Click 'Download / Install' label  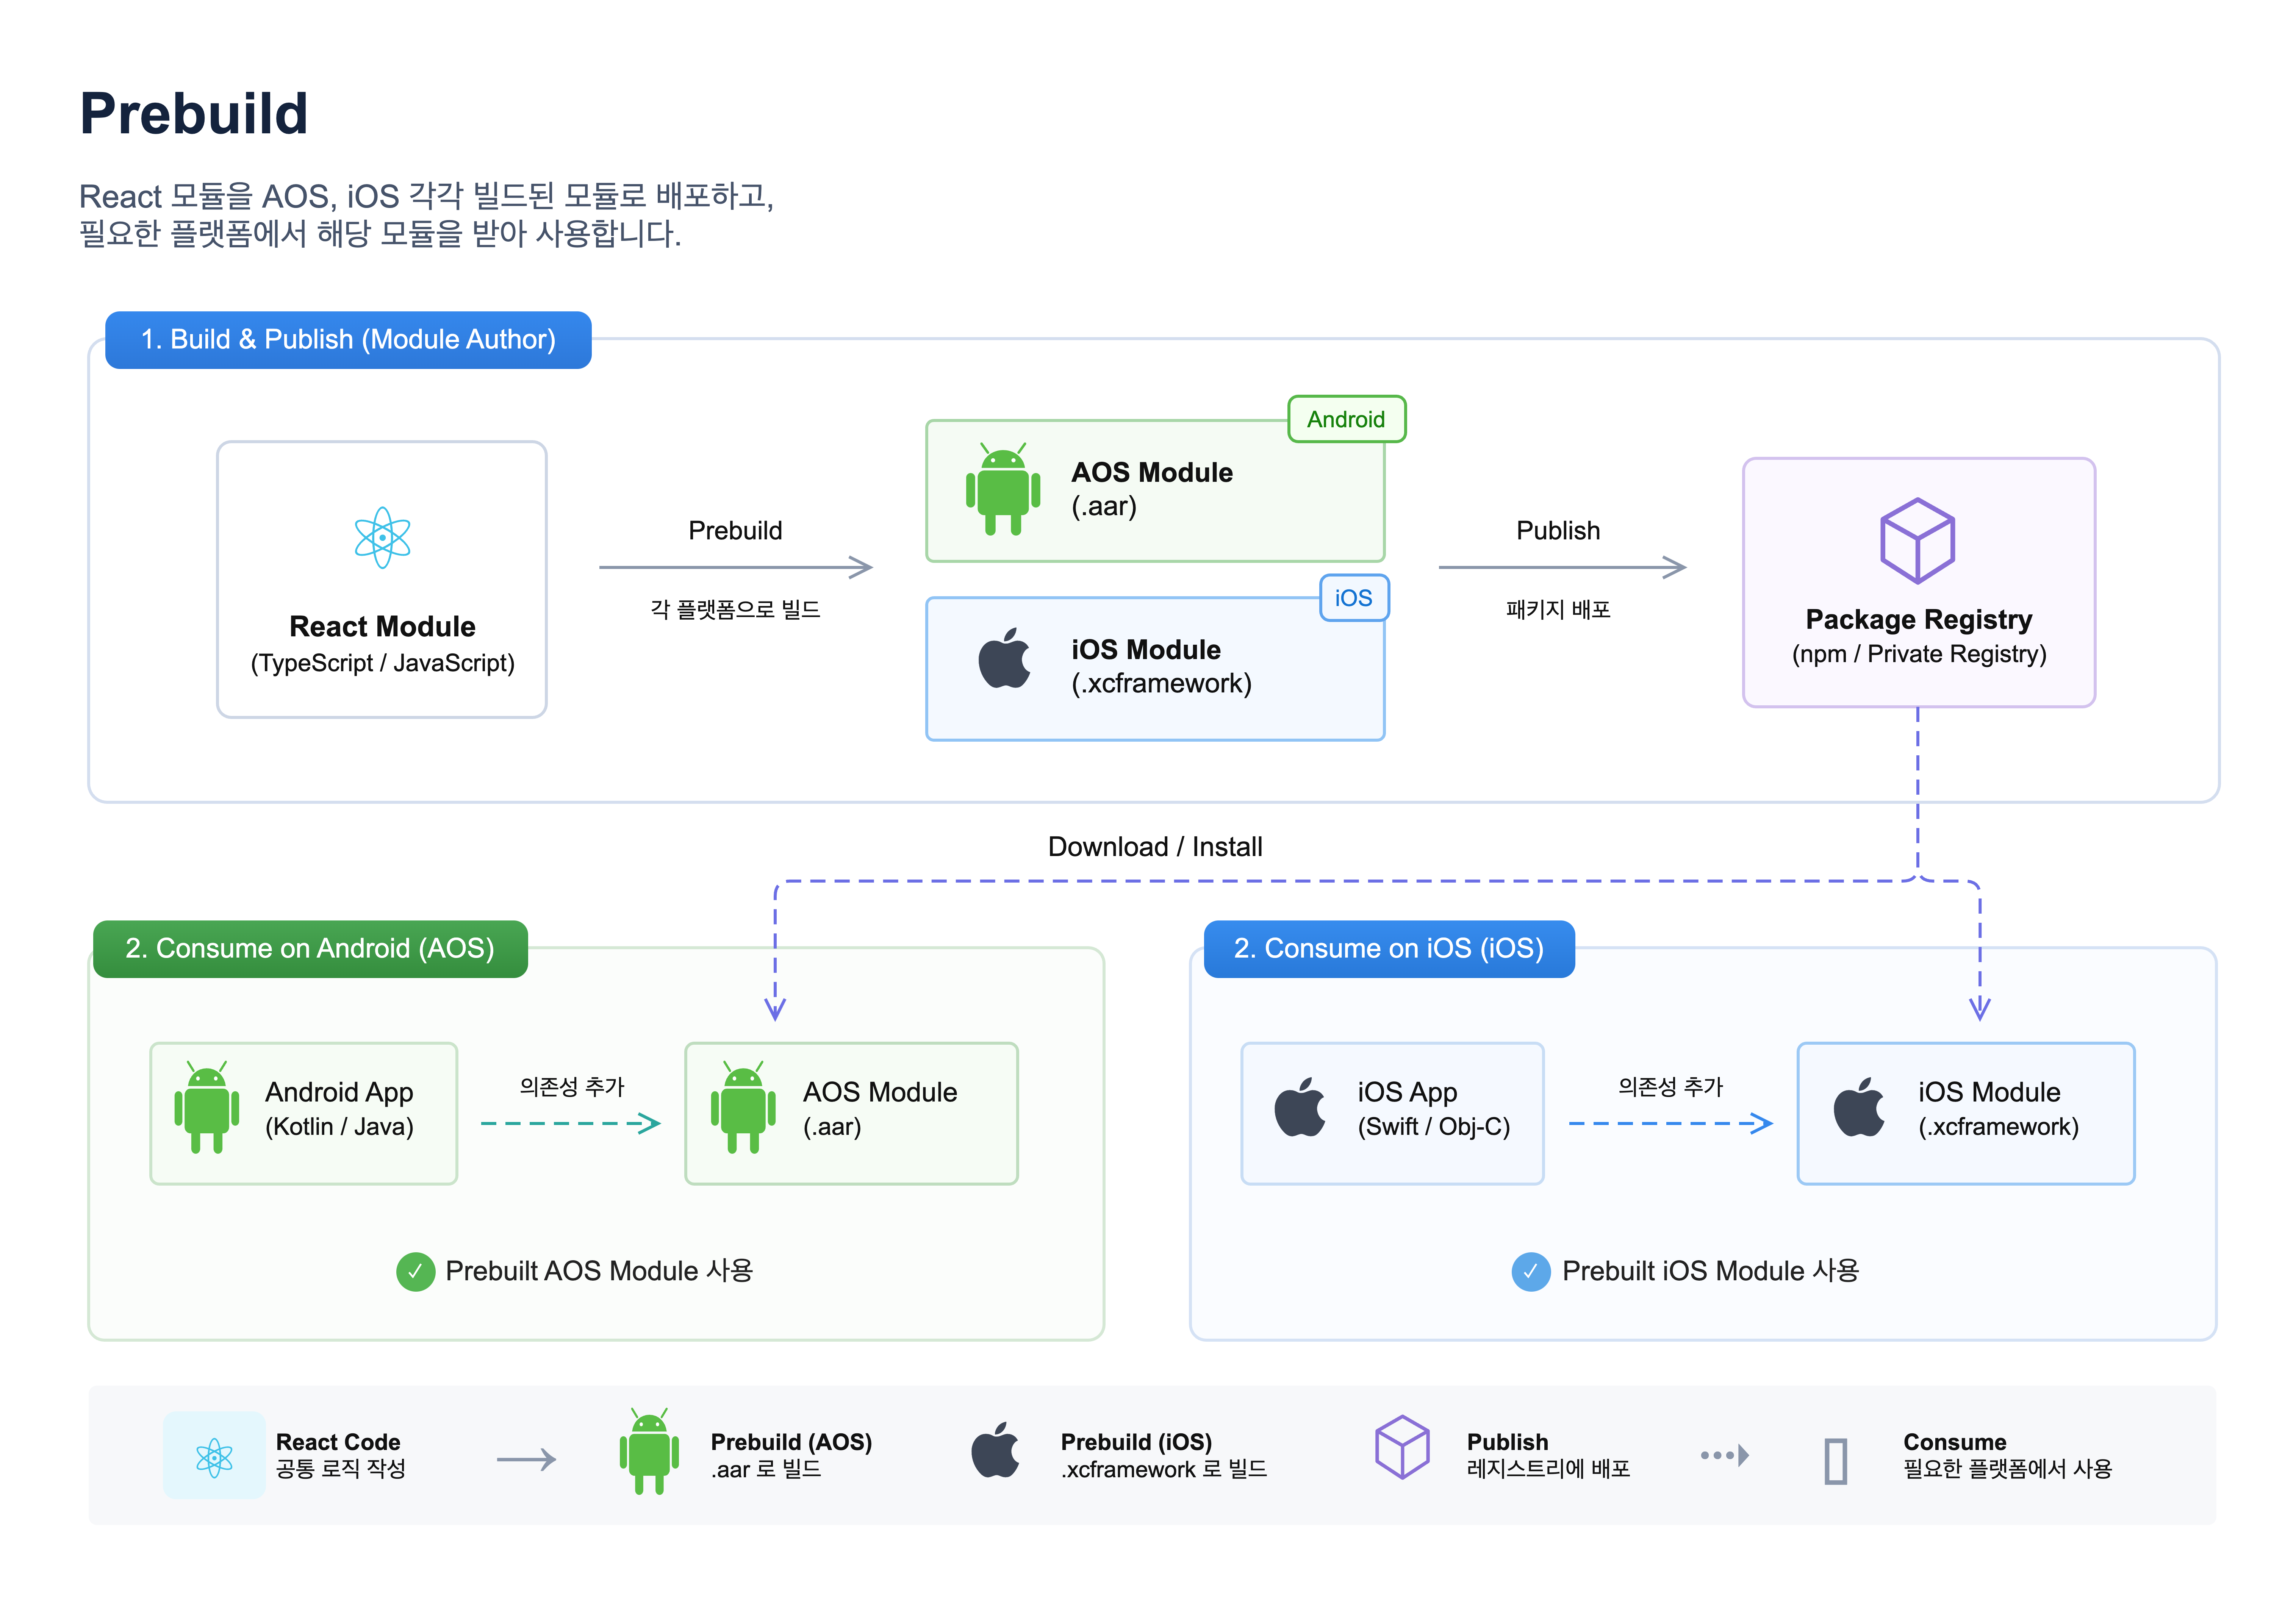(x=1155, y=847)
